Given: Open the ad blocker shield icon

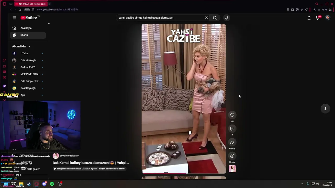Looking at the screenshot, I should tap(297, 10).
